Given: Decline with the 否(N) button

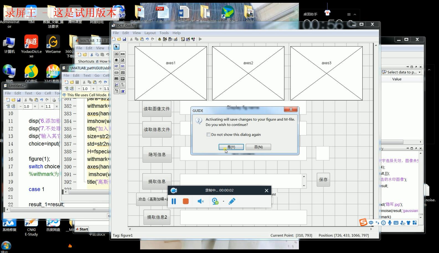Looking at the screenshot, I should tap(258, 147).
